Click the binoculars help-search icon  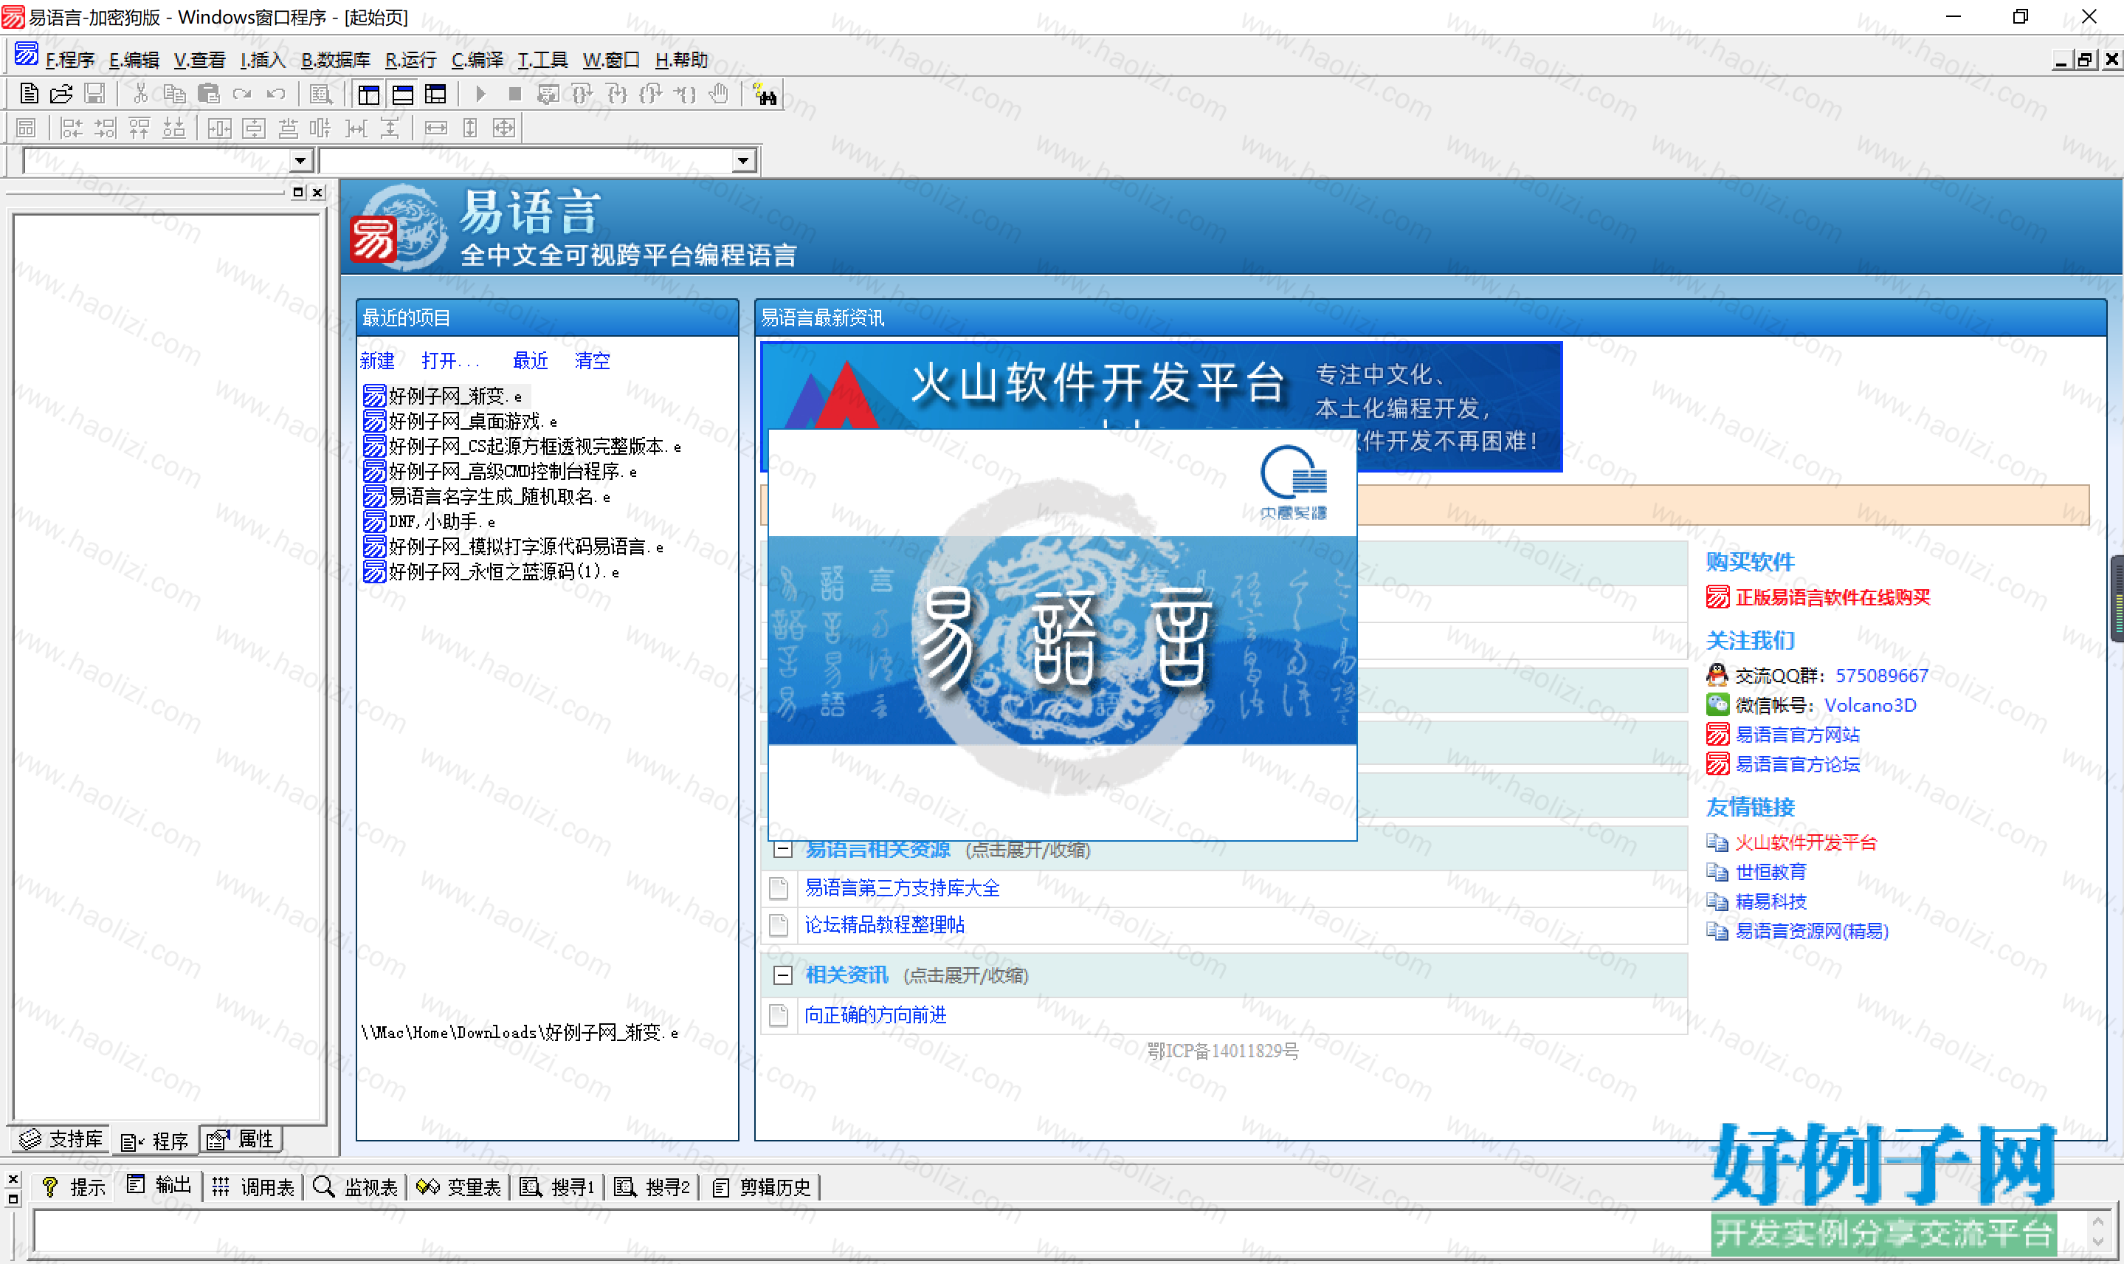click(x=765, y=94)
